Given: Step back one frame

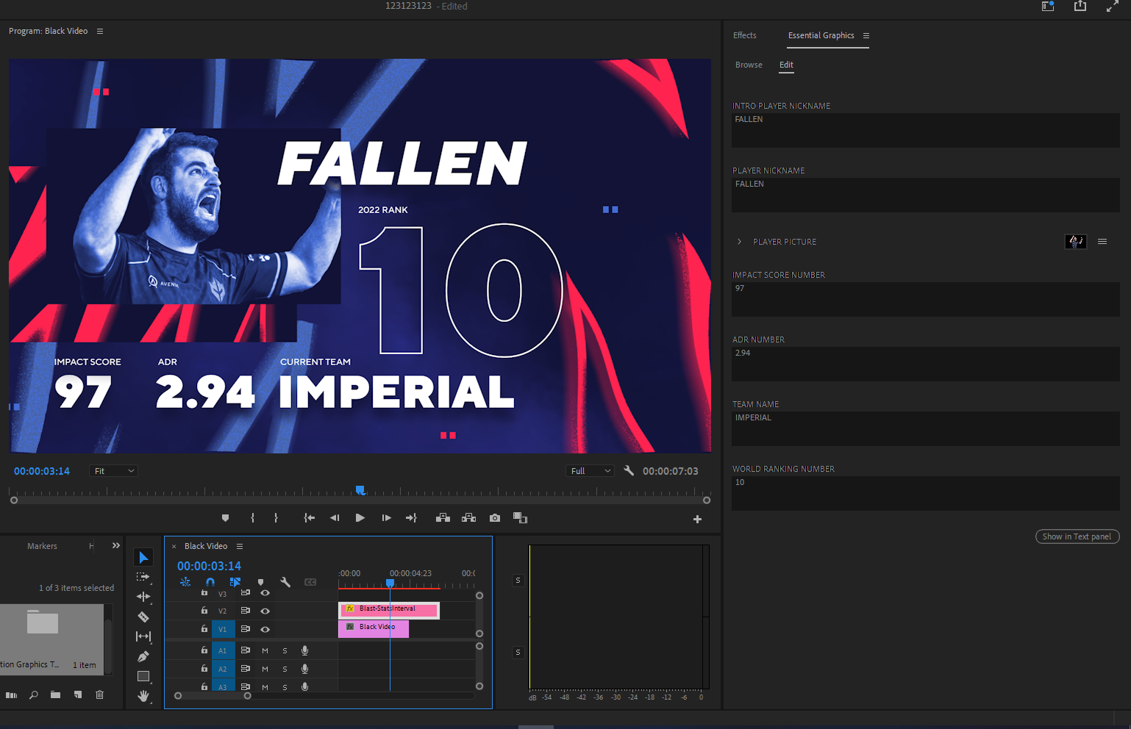Looking at the screenshot, I should [x=335, y=518].
